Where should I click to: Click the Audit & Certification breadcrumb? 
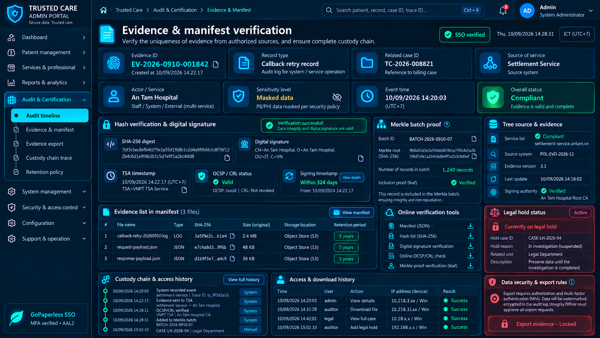pos(175,10)
